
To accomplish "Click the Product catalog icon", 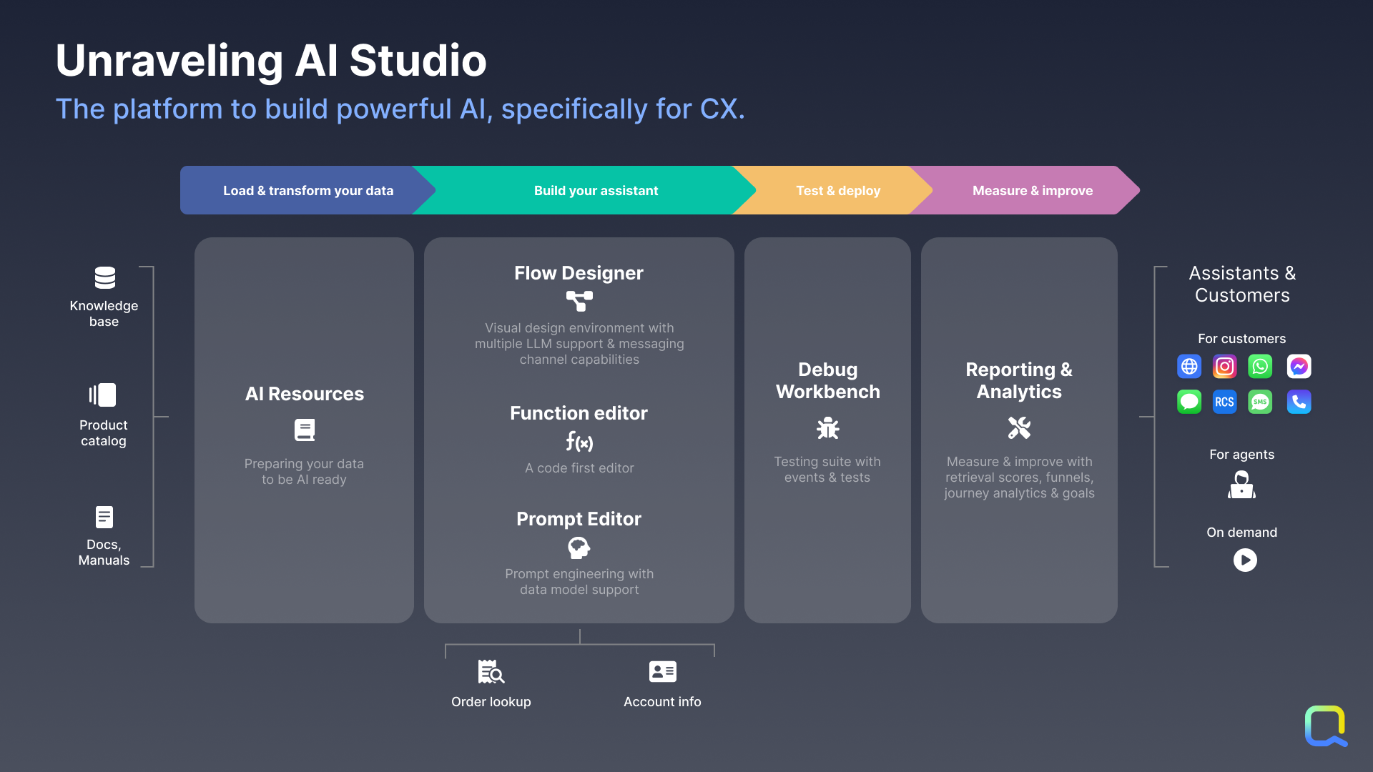I will point(103,395).
